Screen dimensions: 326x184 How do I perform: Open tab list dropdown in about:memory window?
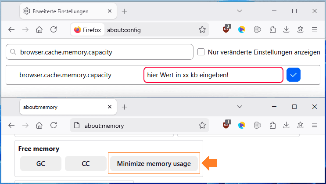(x=240, y=107)
